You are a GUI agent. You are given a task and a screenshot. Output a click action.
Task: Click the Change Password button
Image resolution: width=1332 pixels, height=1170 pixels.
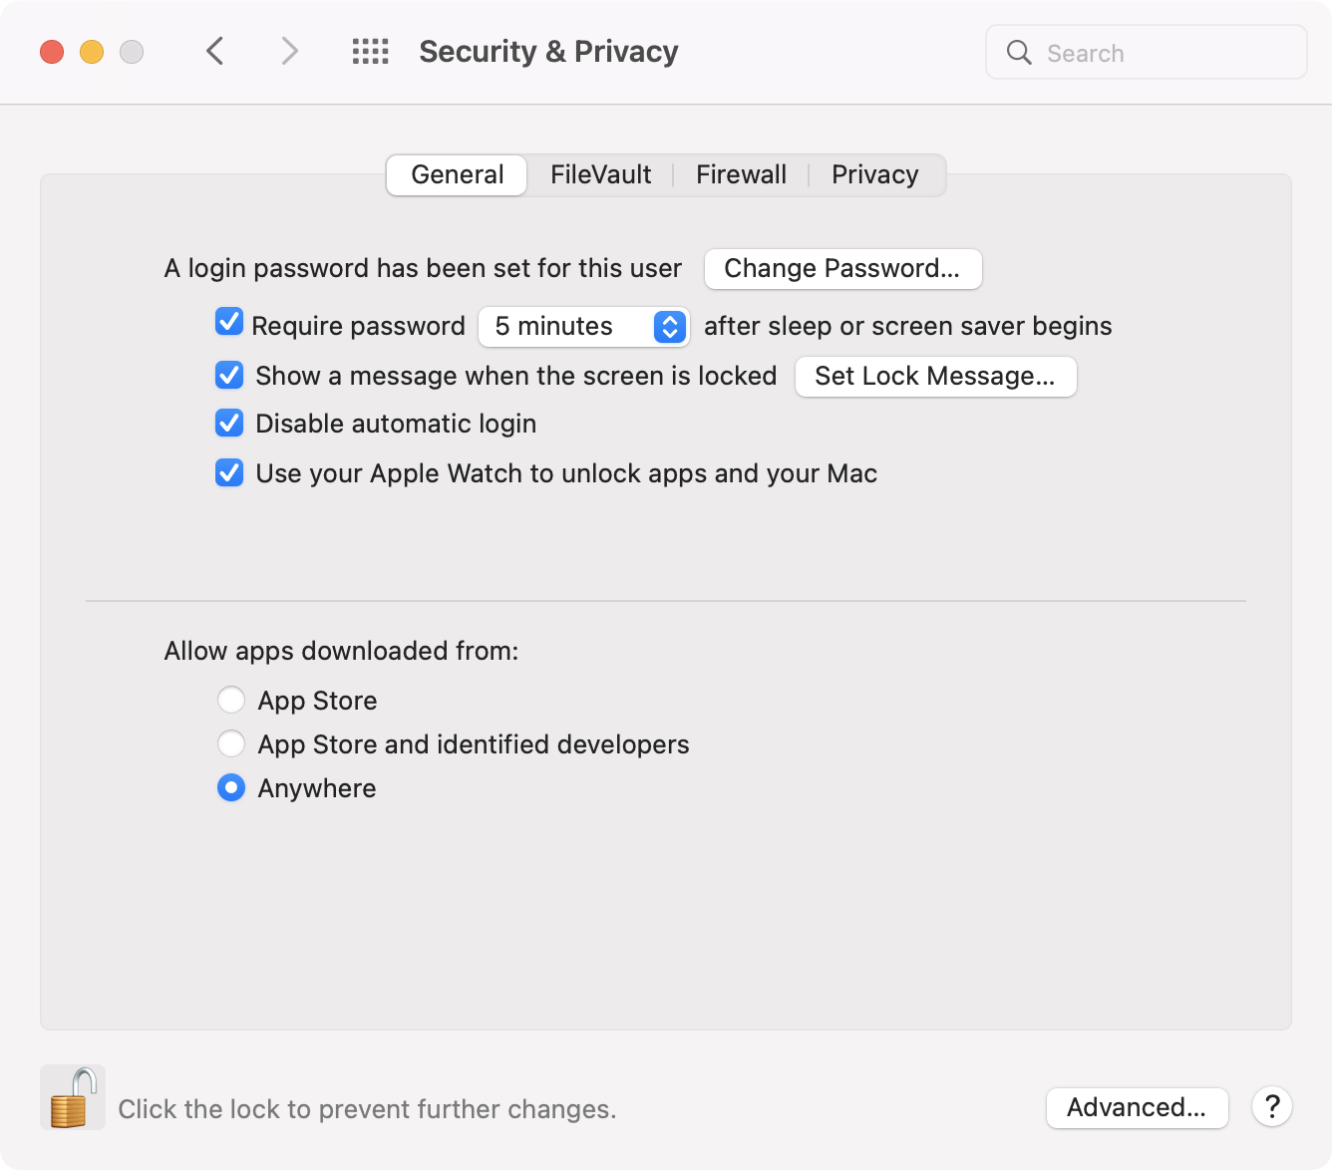pyautogui.click(x=842, y=269)
